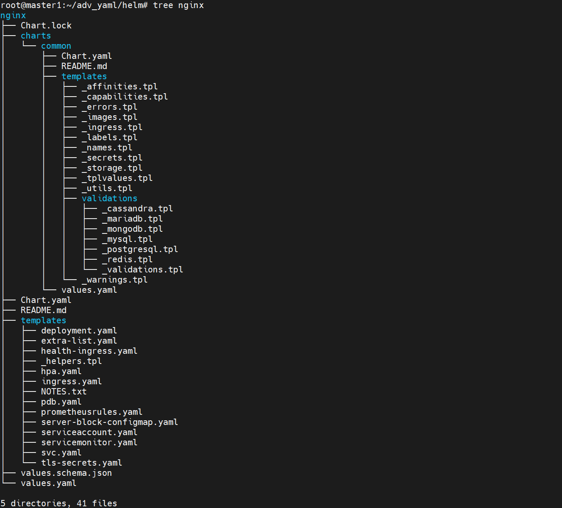The image size is (562, 508).
Task: Select the 'Chart.lock' file entry
Action: coord(46,25)
